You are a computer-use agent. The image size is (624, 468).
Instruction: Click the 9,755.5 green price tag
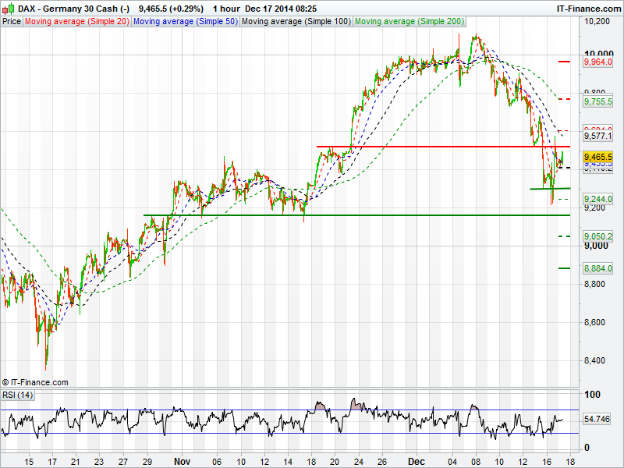coord(598,101)
